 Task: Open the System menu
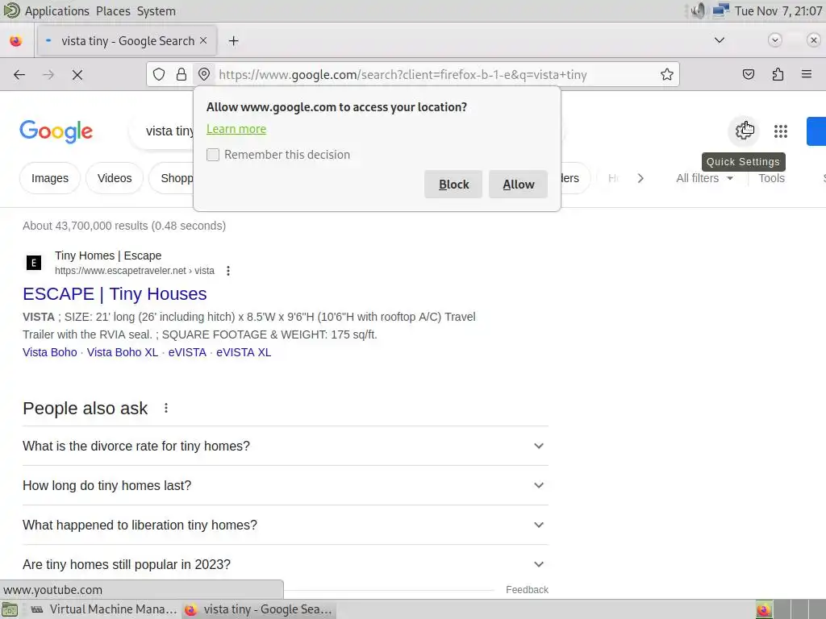(156, 11)
